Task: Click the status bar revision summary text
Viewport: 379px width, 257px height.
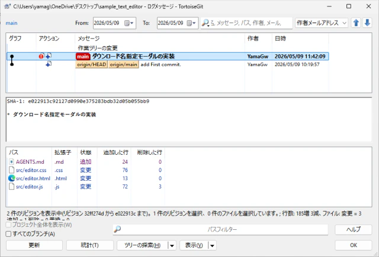Action: pos(184,214)
